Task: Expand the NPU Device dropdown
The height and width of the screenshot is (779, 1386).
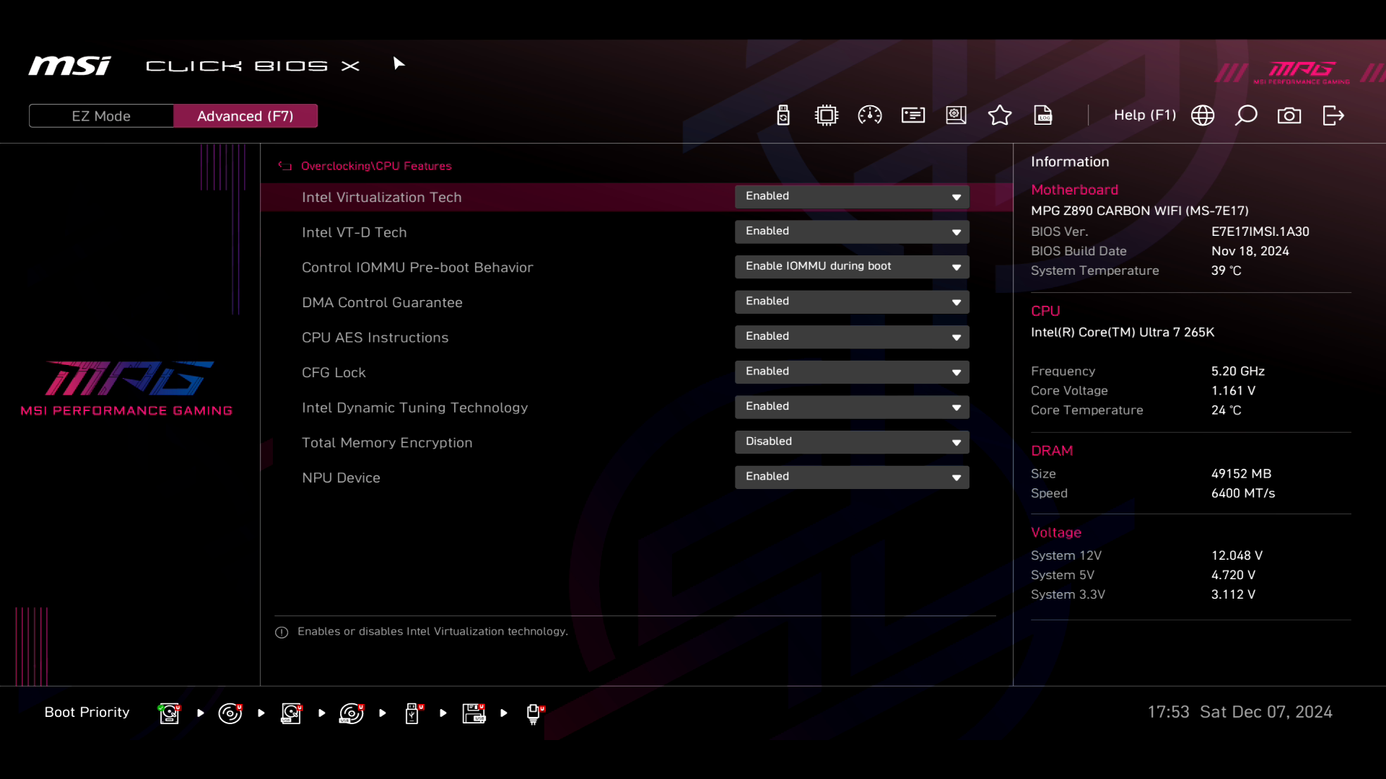Action: (852, 477)
